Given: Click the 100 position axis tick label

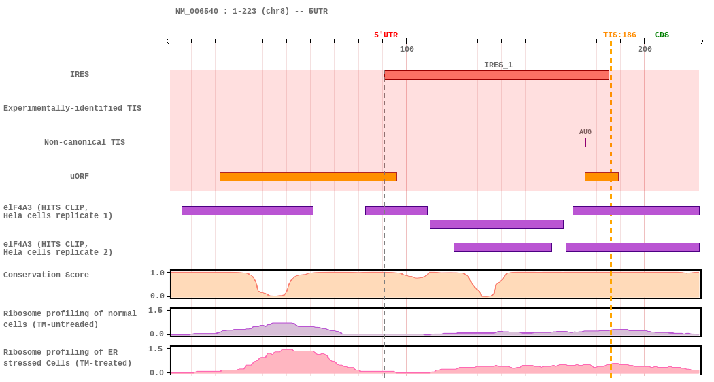Looking at the screenshot, I should pos(407,49).
